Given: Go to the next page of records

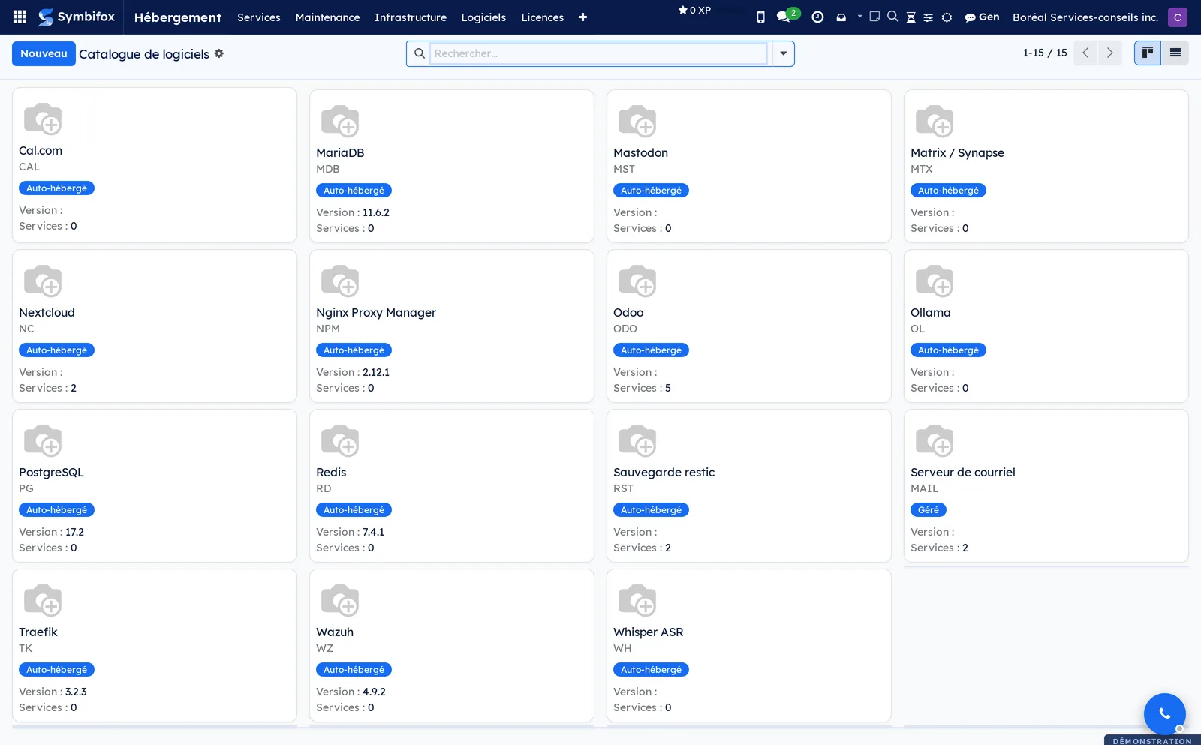Looking at the screenshot, I should [x=1109, y=53].
